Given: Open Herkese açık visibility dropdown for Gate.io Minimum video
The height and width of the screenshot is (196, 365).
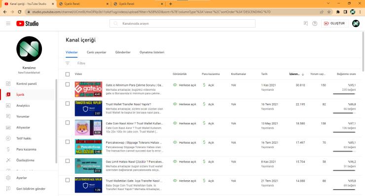Looking at the screenshot, I should pos(187,85).
